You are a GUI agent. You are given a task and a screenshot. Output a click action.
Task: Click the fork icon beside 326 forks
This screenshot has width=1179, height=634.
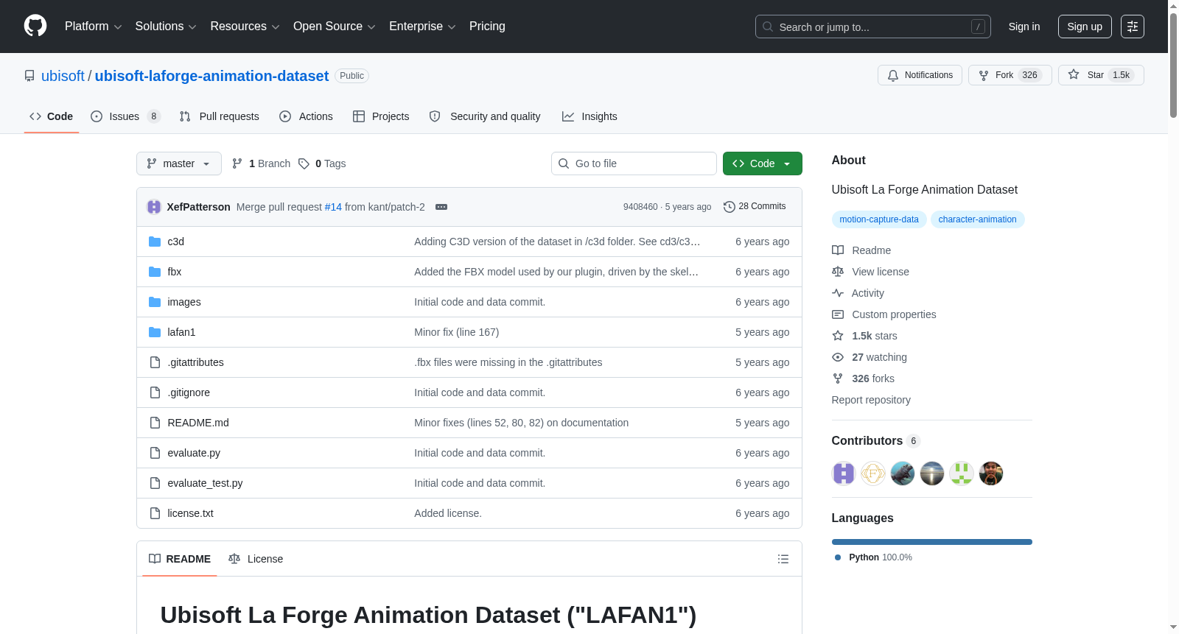pyautogui.click(x=838, y=378)
